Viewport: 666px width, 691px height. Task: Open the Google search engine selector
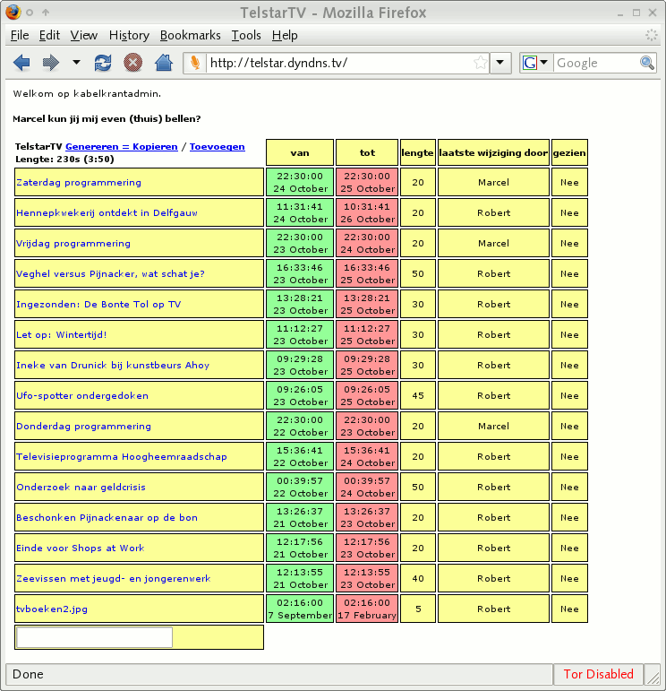(535, 63)
